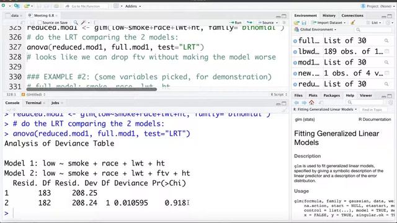Viewport: 397px width, 223px height.
Task: Switch to the Plots tab
Action: (x=313, y=95)
